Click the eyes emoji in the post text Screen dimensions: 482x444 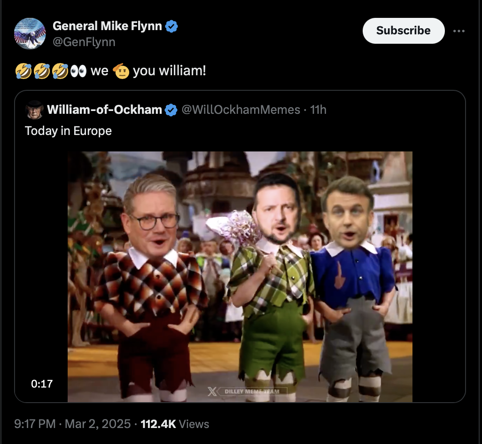[x=78, y=71]
